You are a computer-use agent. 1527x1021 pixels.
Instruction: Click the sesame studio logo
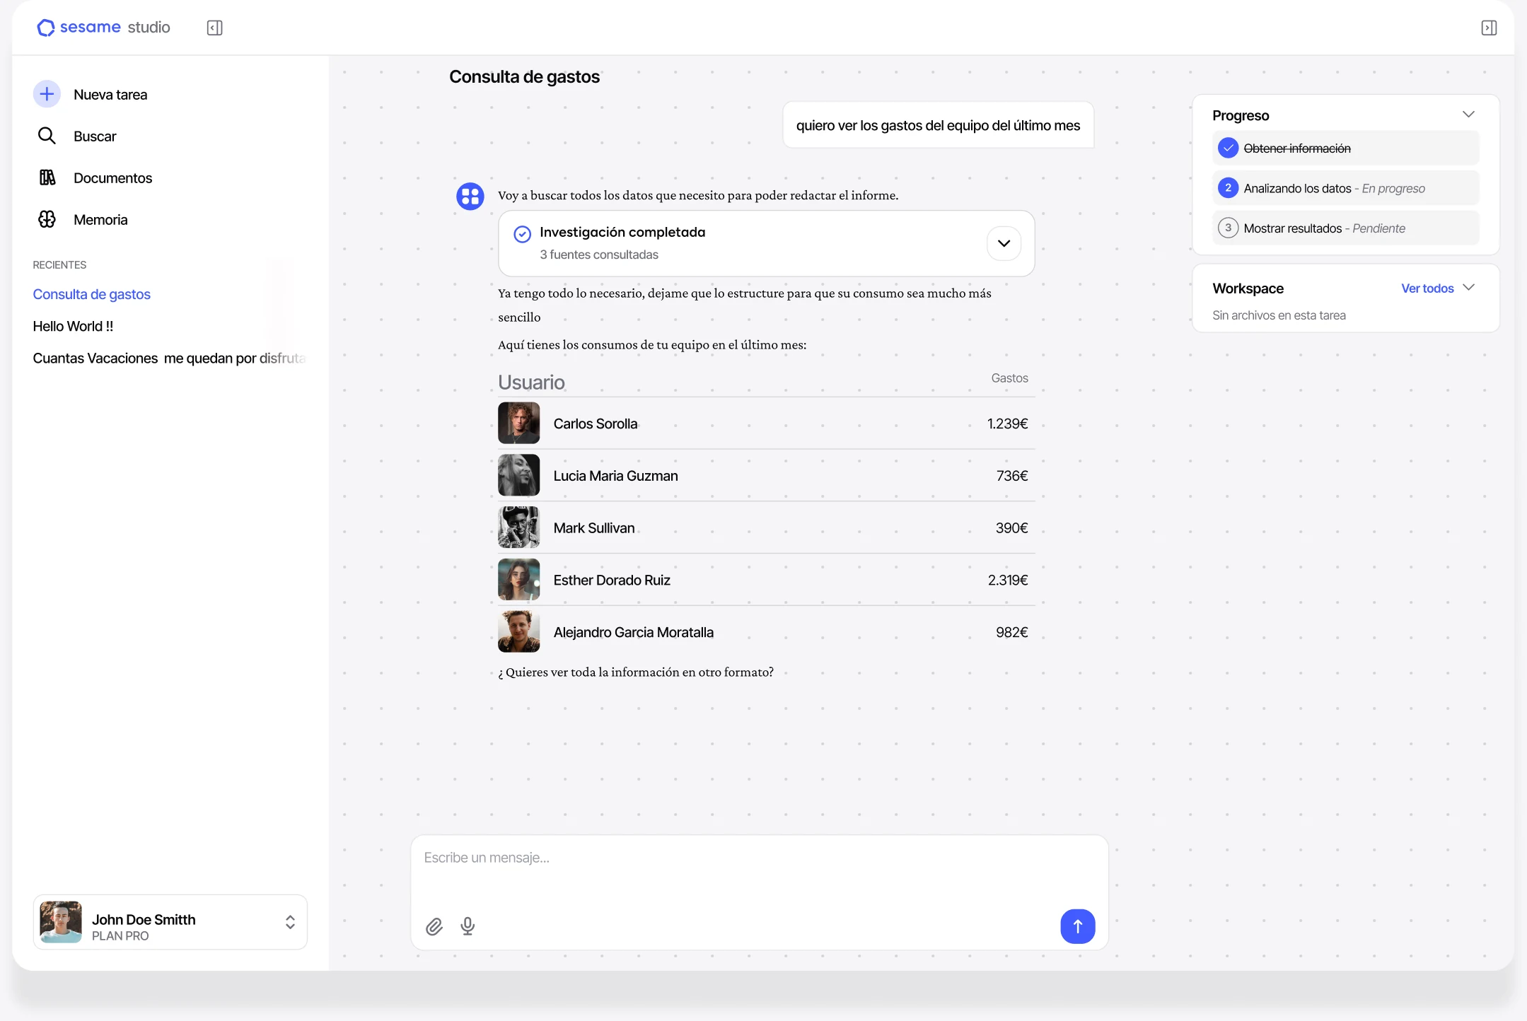(x=103, y=28)
